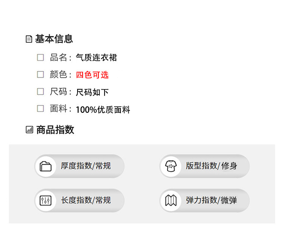Click the 气质连衣裙 product name
Screen dimensions: 284x233
click(x=97, y=57)
